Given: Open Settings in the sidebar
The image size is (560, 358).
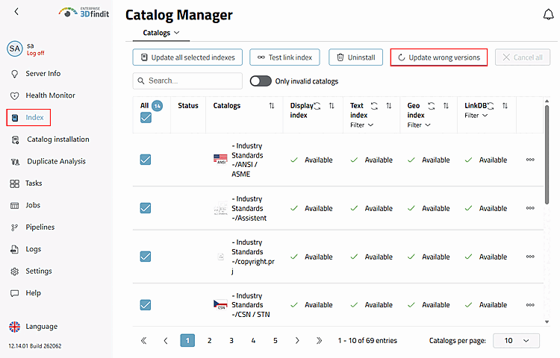Looking at the screenshot, I should pos(31,271).
